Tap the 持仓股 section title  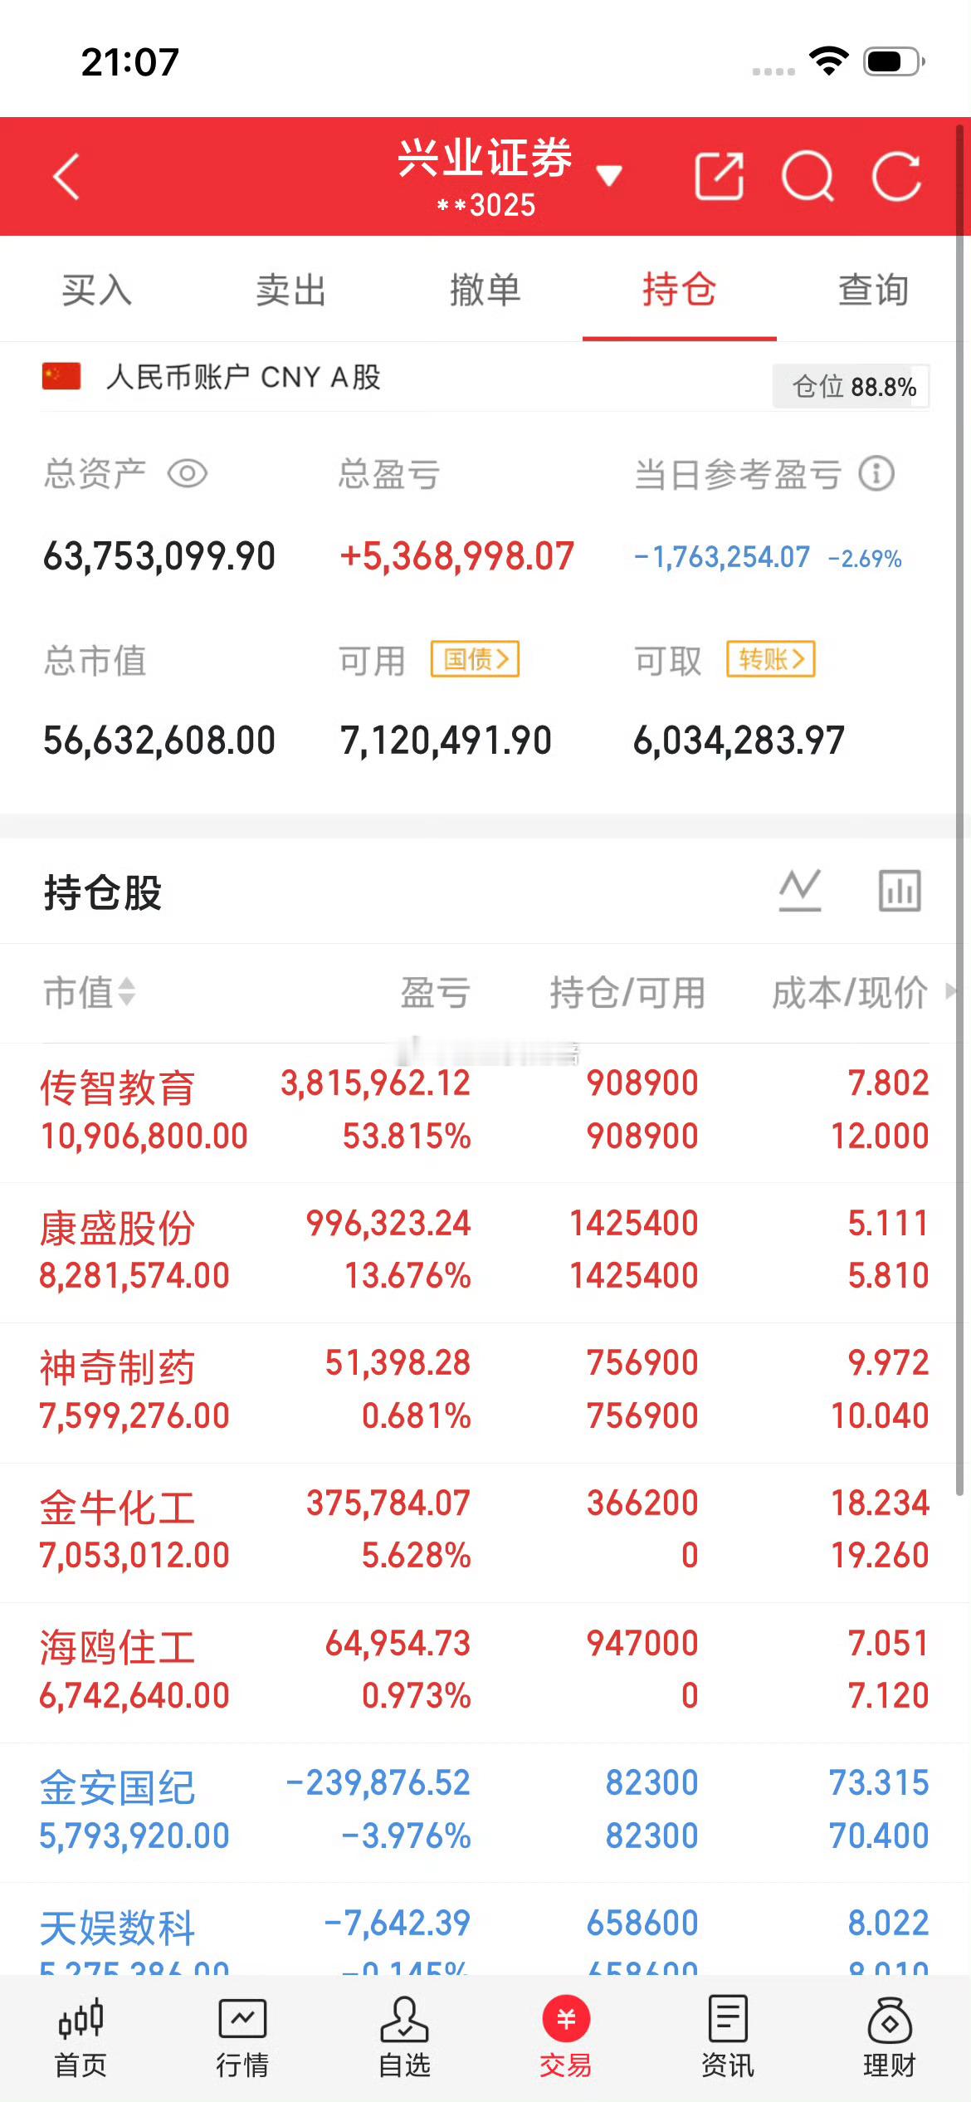pos(103,892)
